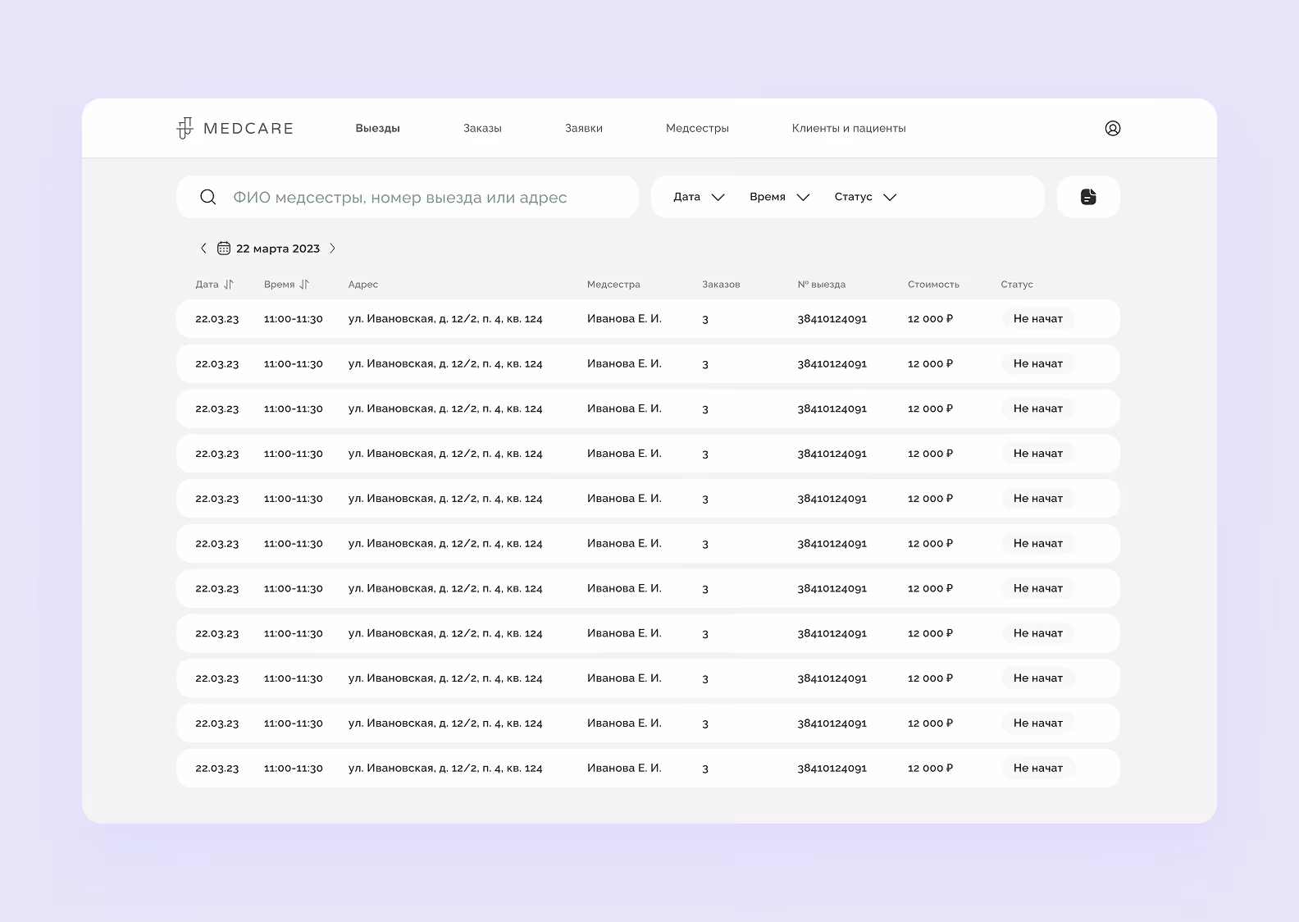Click Не начат status in third row

pos(1038,409)
